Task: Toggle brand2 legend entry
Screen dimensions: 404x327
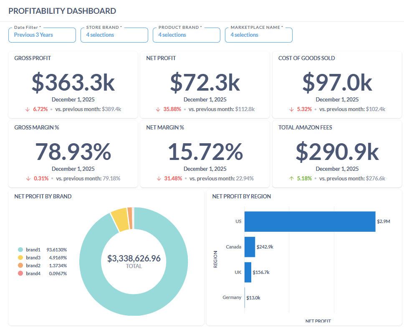Action: point(32,265)
